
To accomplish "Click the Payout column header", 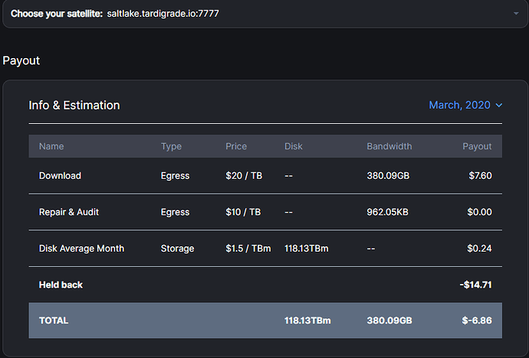I will click(477, 146).
